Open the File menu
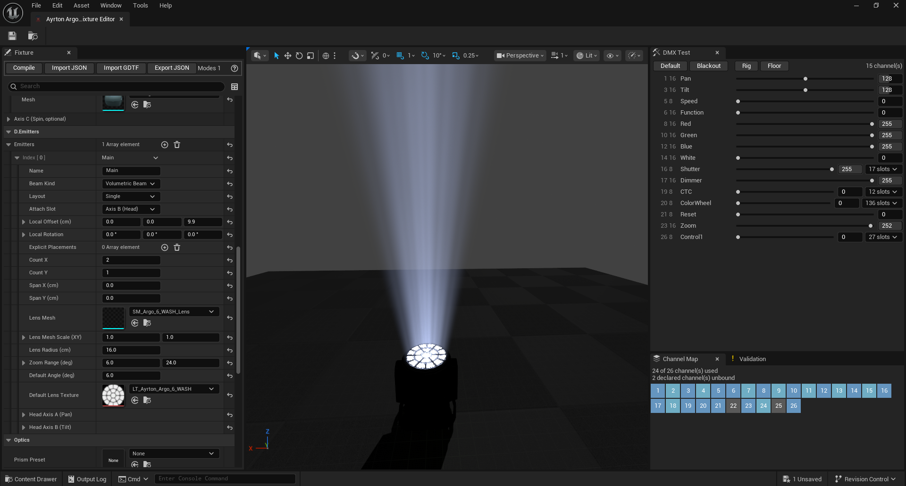 click(36, 6)
